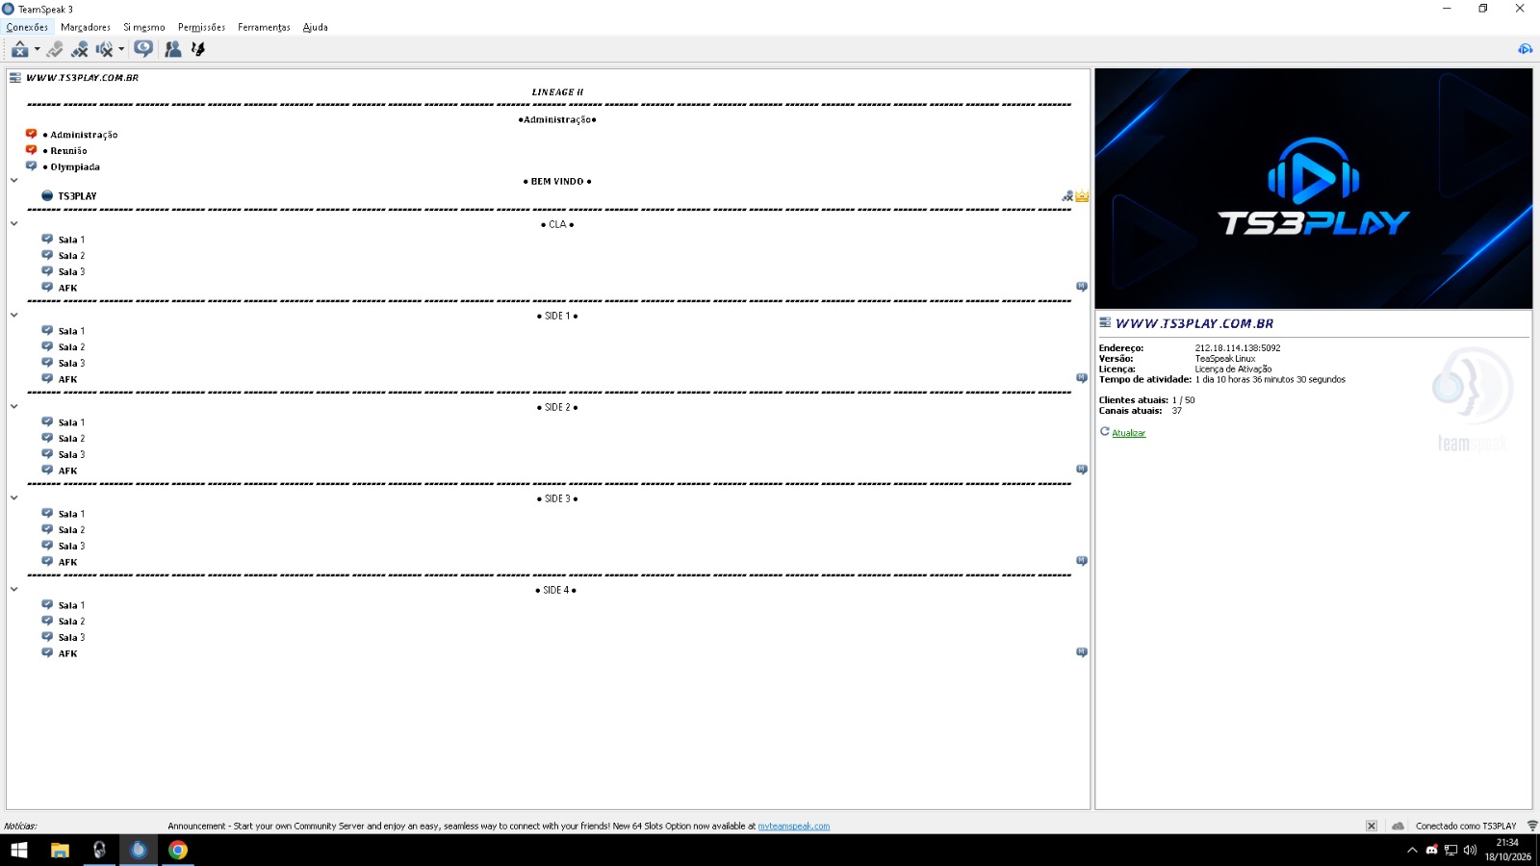This screenshot has width=1540, height=866.
Task: Click the TS3PLAY banner image
Action: 1314,189
